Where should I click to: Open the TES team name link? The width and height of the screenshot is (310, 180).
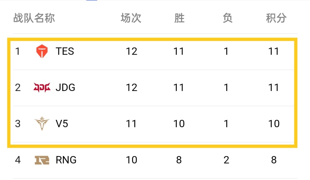(x=65, y=51)
